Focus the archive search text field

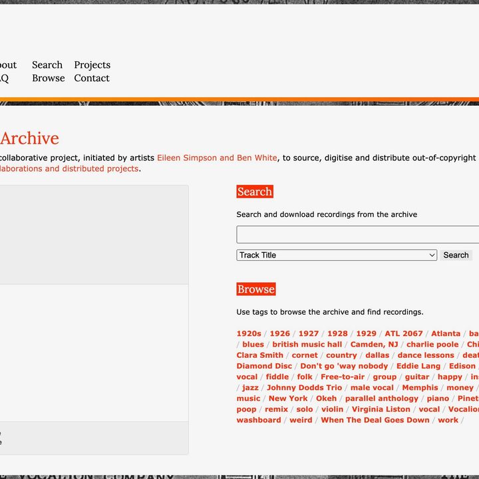(x=357, y=235)
